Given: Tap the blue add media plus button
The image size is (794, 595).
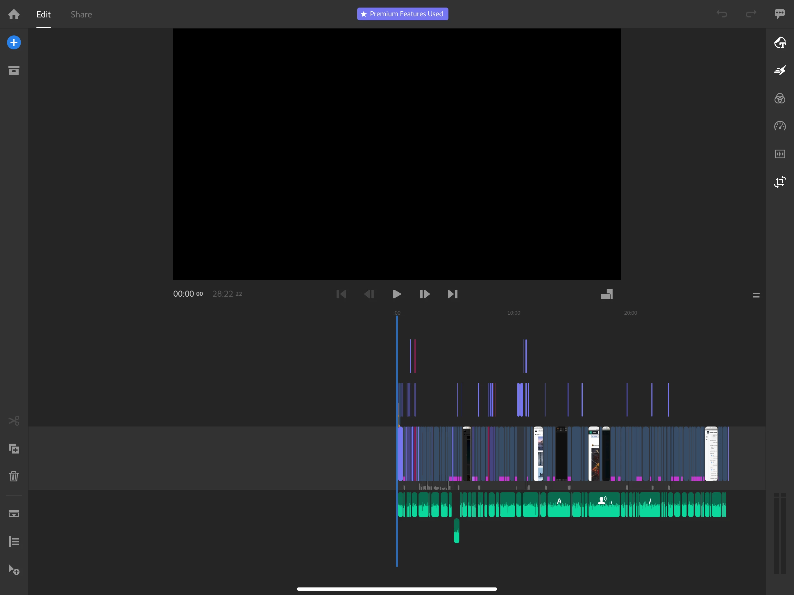Looking at the screenshot, I should point(14,43).
